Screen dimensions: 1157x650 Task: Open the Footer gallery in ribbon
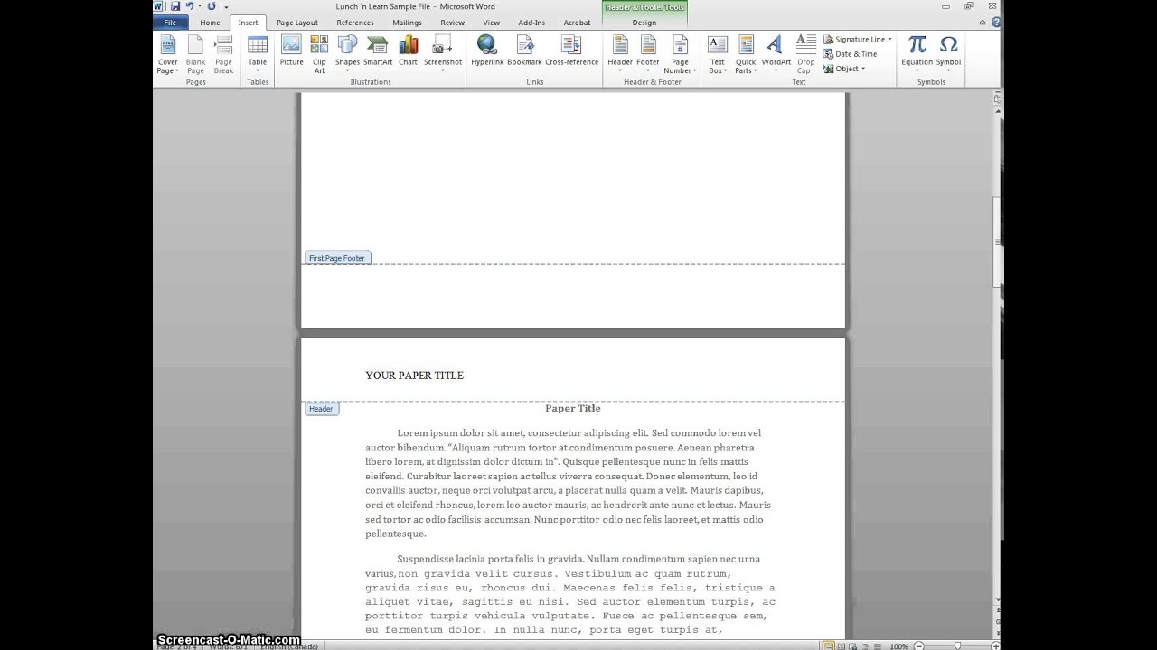click(648, 54)
